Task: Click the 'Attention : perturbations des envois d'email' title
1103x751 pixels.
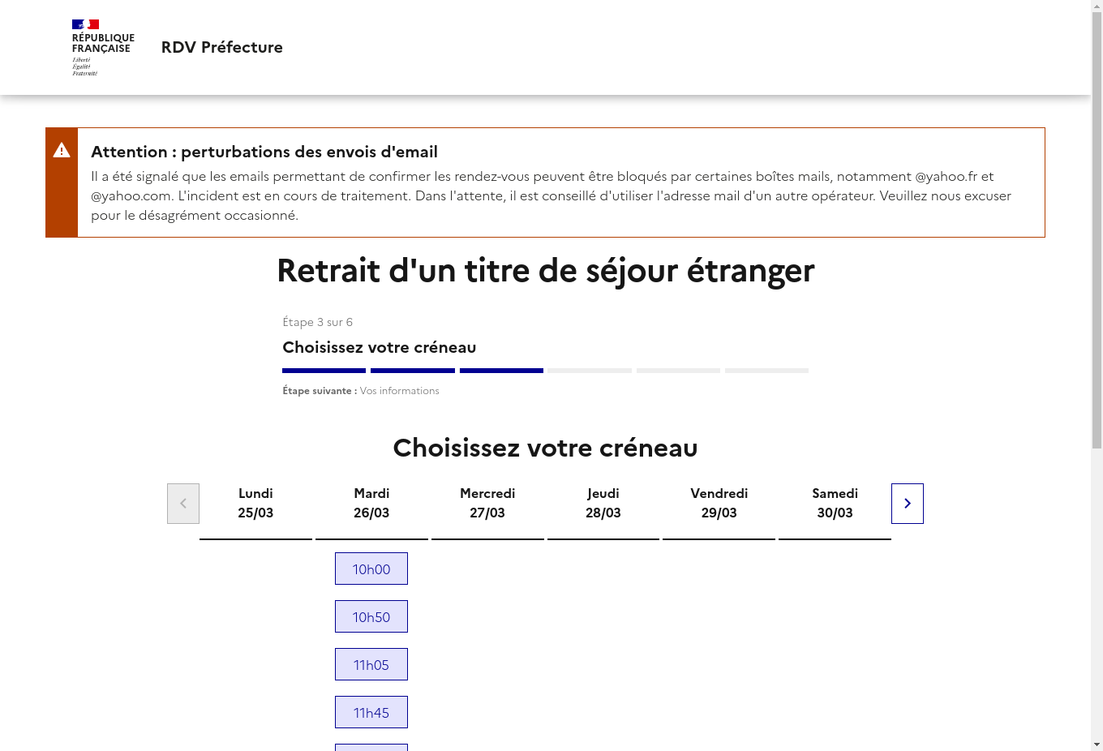Action: (264, 152)
